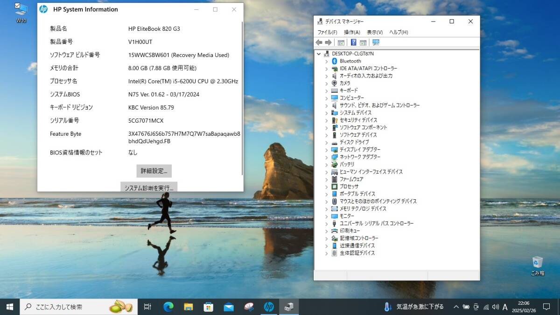Collapse the DESKTOP-CLGT87N root node
560x315 pixels.
click(x=319, y=54)
